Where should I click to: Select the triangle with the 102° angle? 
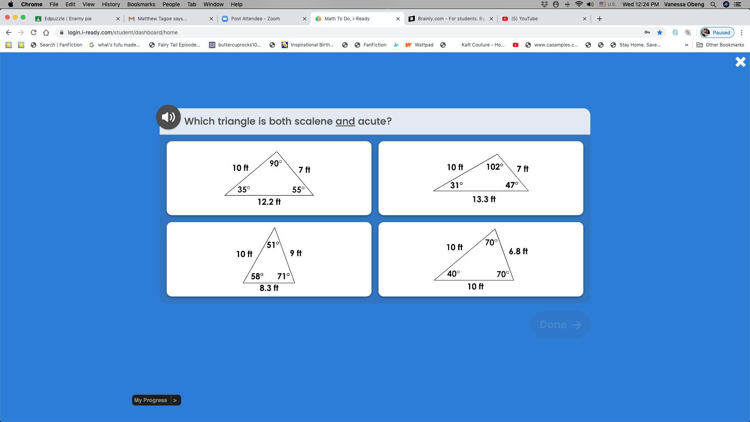480,178
